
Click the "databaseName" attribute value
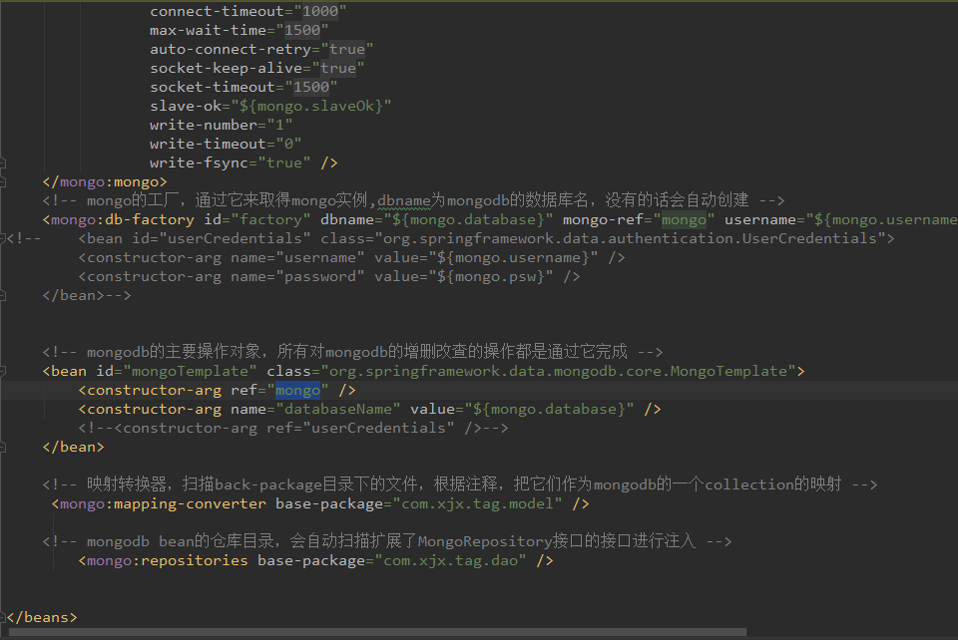coord(338,409)
